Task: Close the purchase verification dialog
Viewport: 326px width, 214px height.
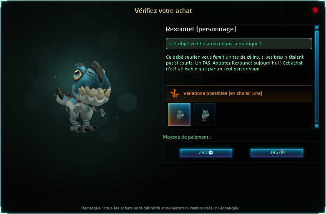Action: pos(315,10)
